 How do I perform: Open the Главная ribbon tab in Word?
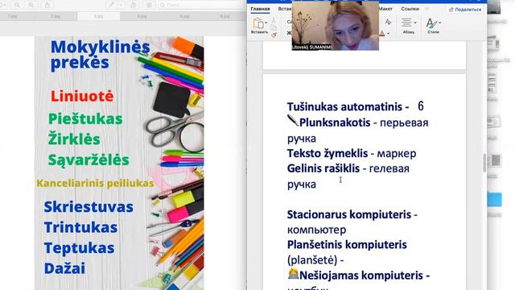click(260, 9)
